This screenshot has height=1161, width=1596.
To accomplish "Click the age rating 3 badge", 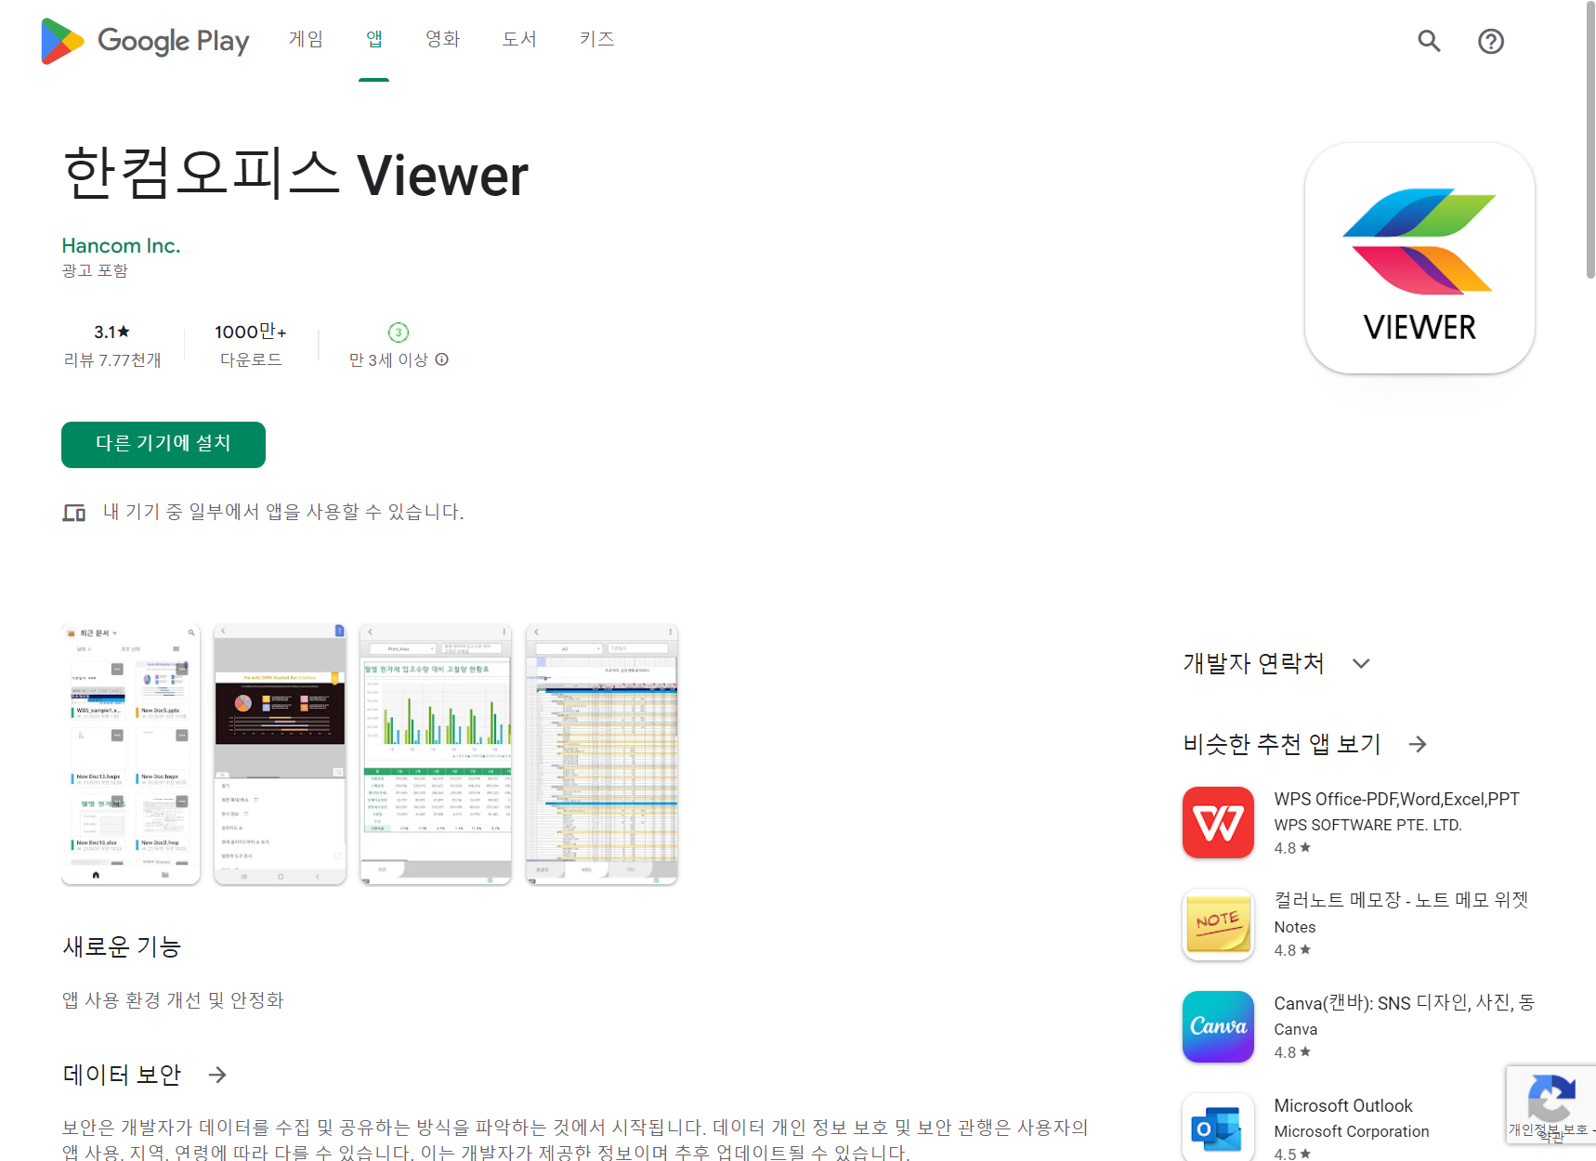I will [x=399, y=332].
